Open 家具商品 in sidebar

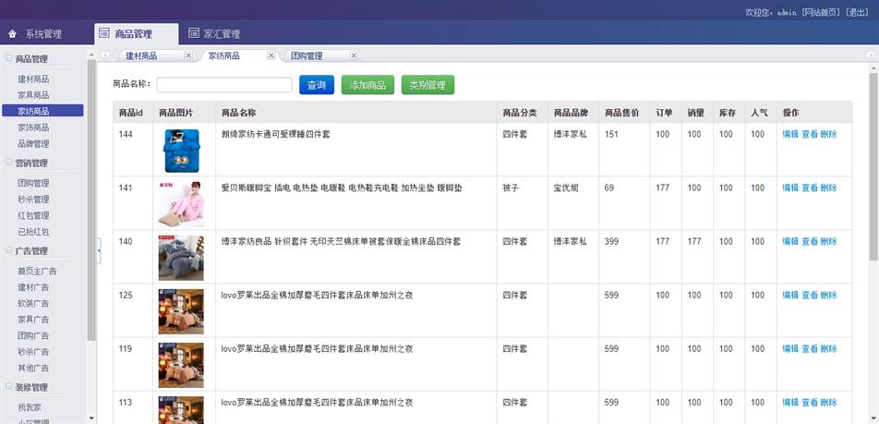[33, 95]
